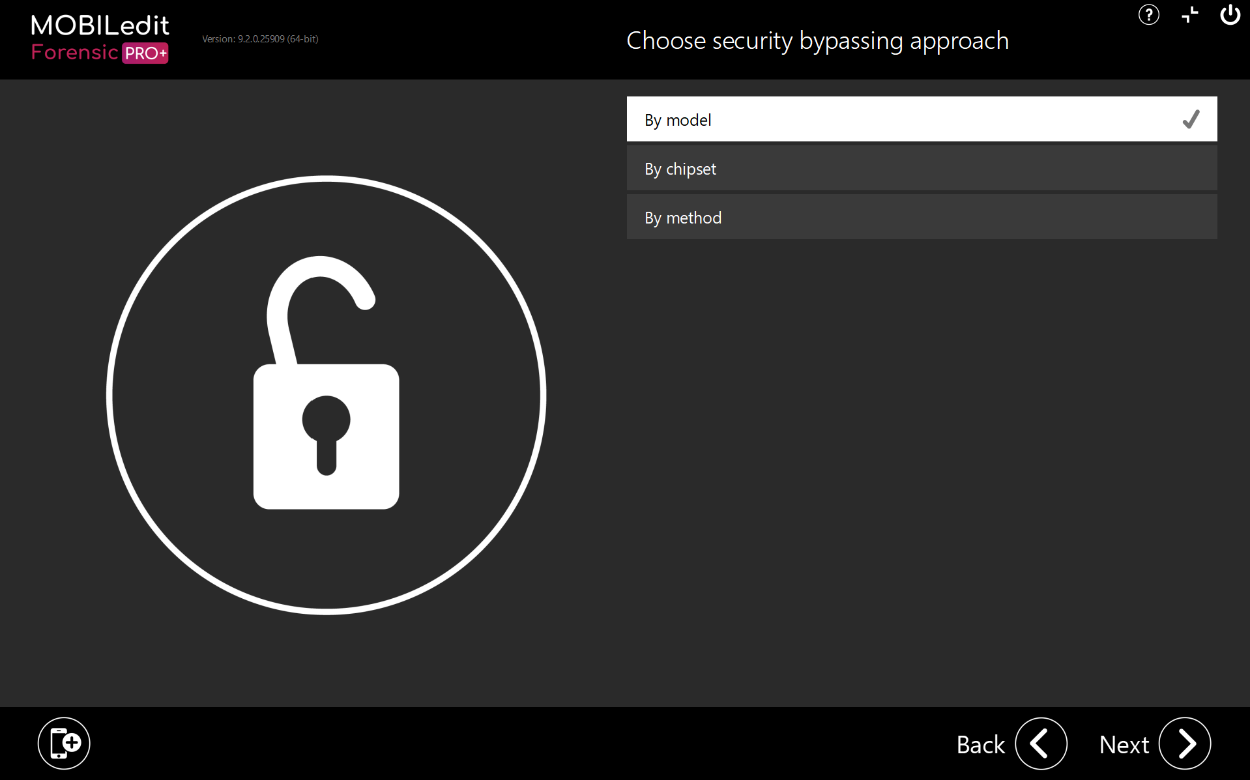
Task: Click the 'Choose security bypassing approach' heading
Action: (817, 41)
